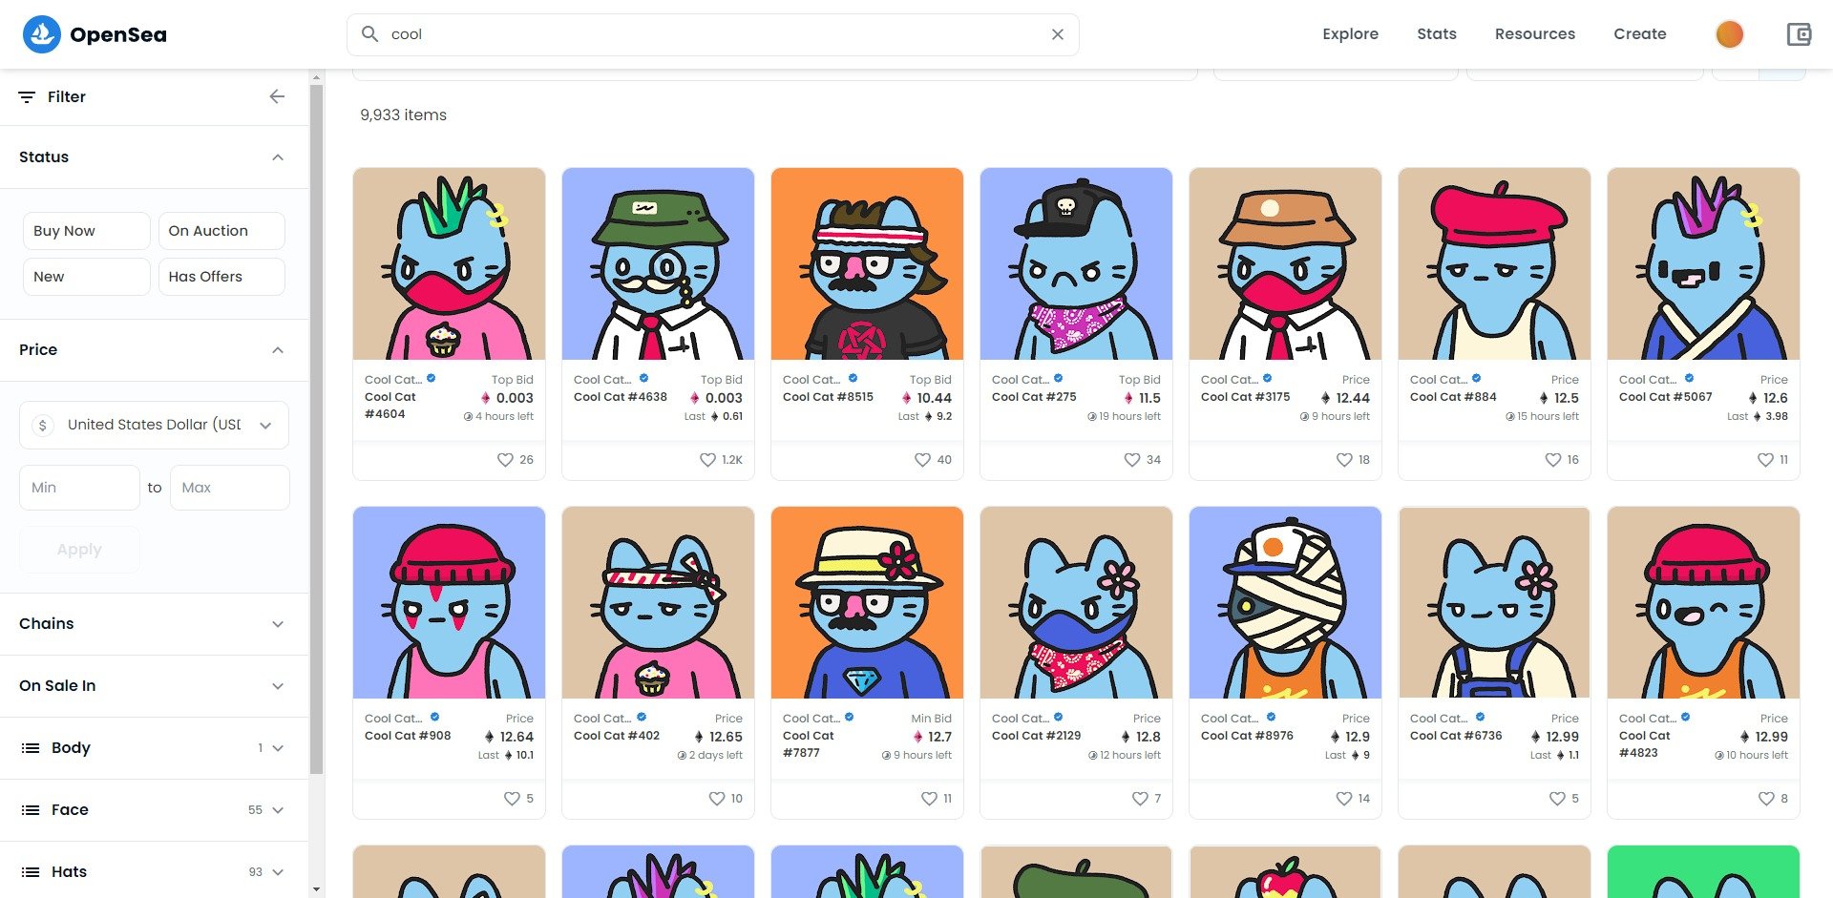The height and width of the screenshot is (898, 1833).
Task: Open collection link on Cool Cat #908 card
Action: 393,719
